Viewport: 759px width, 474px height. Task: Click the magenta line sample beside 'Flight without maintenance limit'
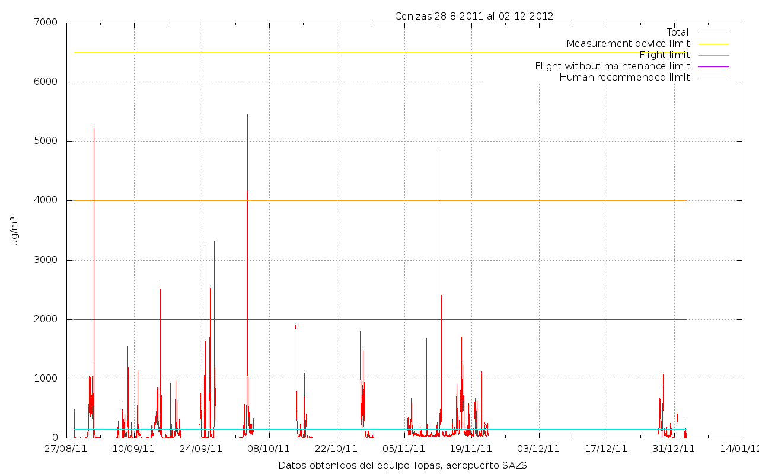(713, 66)
